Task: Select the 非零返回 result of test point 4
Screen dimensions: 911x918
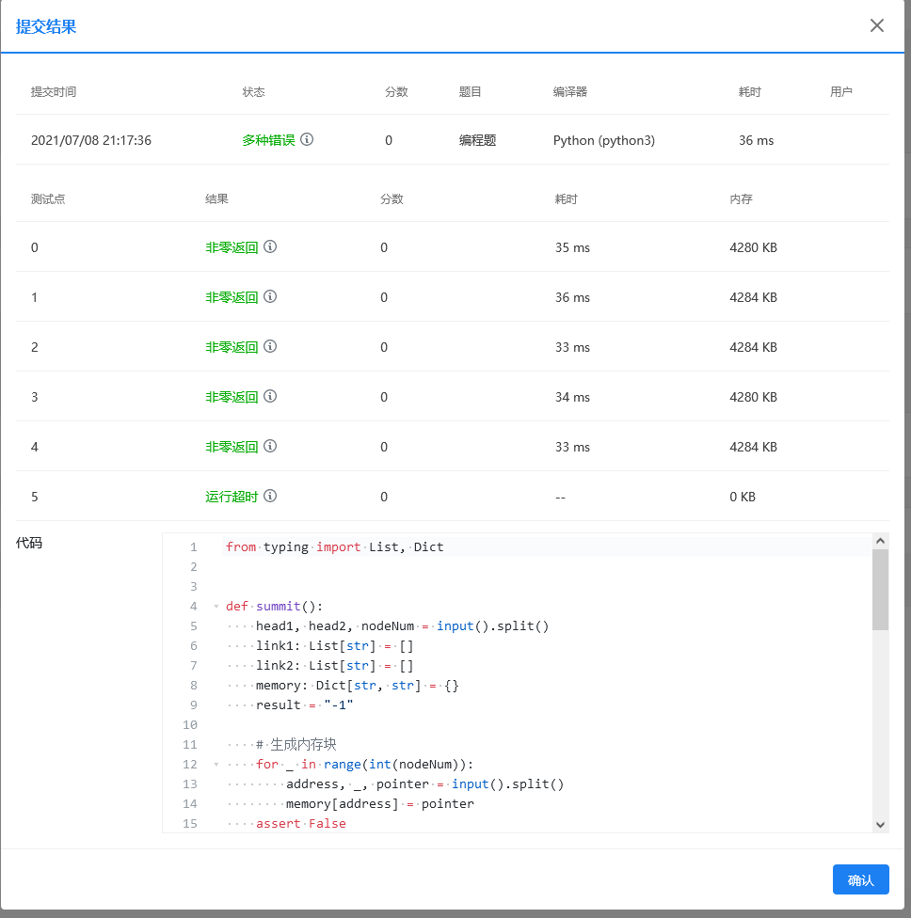Action: coord(232,447)
